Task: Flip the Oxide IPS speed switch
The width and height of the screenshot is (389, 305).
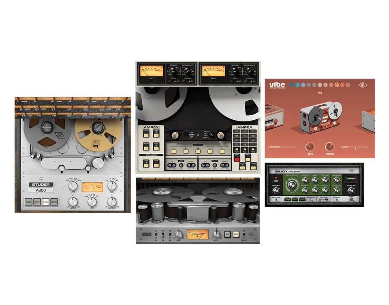Action: pos(156,234)
